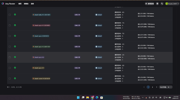The width and height of the screenshot is (180, 100).
Task: Open the 每页条数 10 page size dropdown
Action: tap(166, 87)
